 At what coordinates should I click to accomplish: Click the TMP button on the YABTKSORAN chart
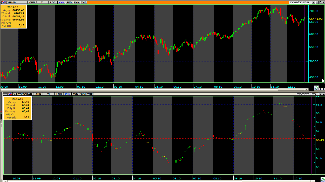90,94
